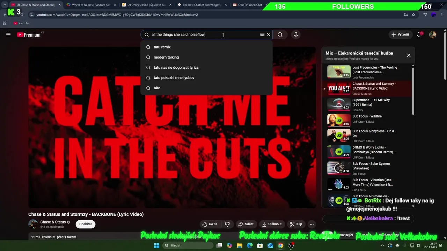This screenshot has height=251, width=447.
Task: Open the tab search dropdown arrow
Action: click(x=5, y=5)
